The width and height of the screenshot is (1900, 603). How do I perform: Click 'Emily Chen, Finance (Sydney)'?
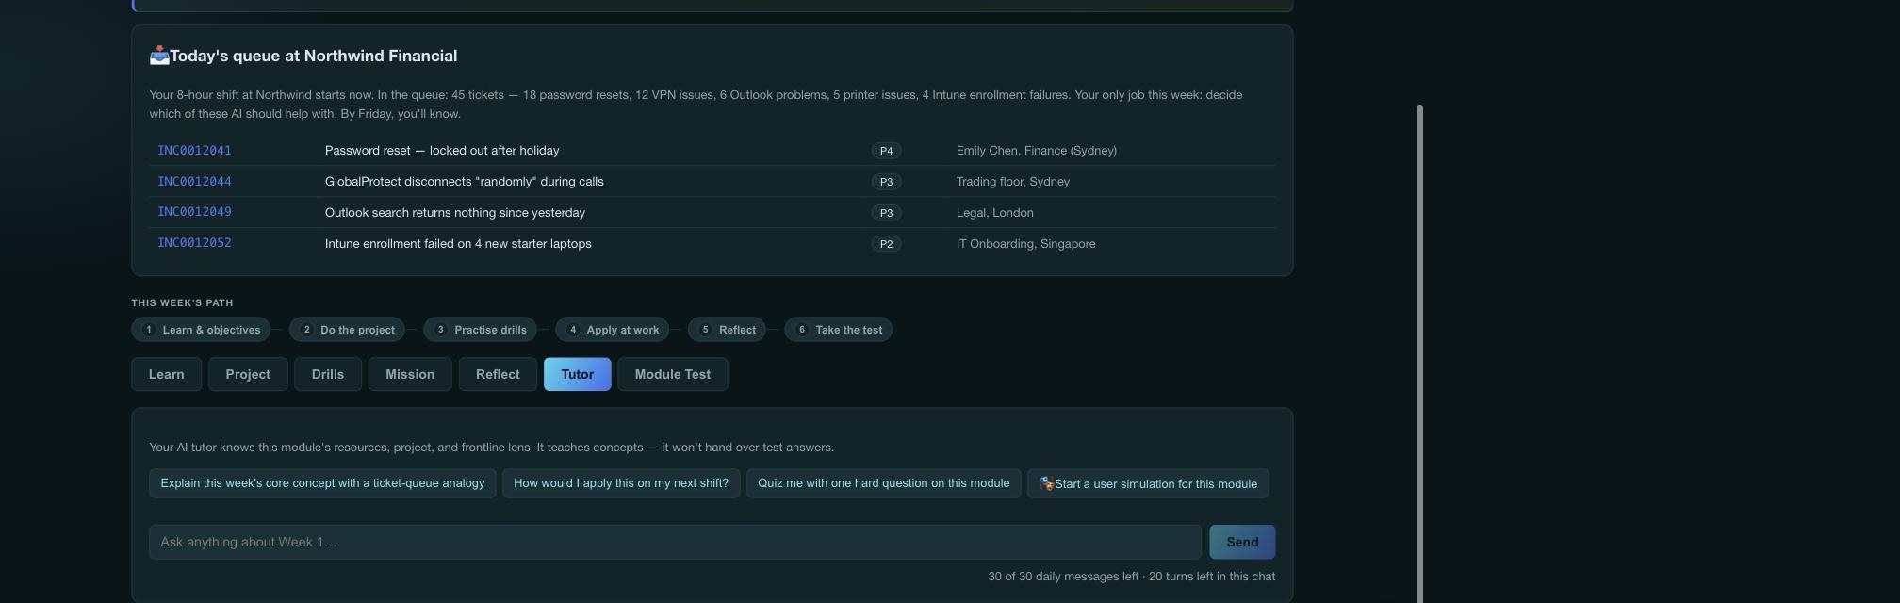point(1037,151)
